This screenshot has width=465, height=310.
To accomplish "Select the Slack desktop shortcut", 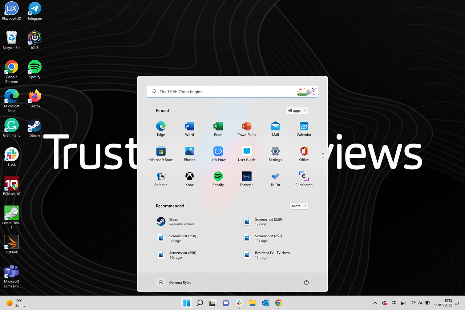I will tap(12, 157).
